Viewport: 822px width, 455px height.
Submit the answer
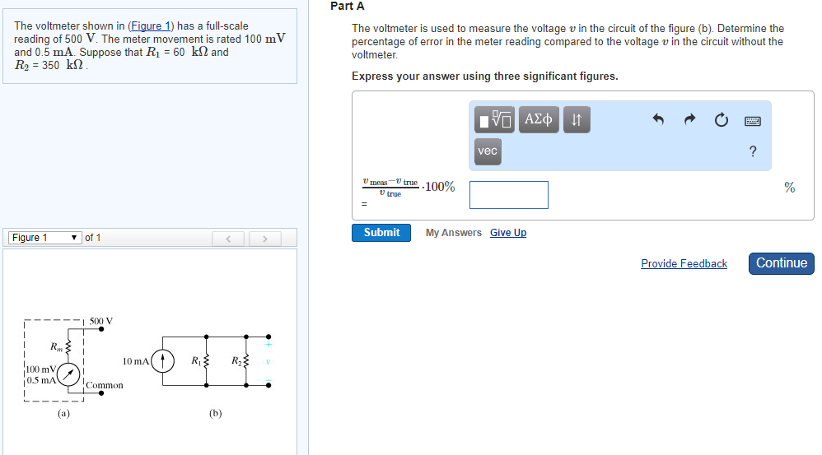(x=381, y=233)
